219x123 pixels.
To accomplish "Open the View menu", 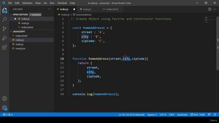I will coord(38,3).
